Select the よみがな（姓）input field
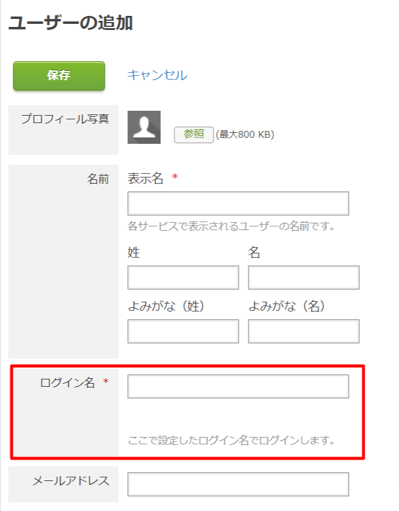The height and width of the screenshot is (511, 399). click(183, 332)
